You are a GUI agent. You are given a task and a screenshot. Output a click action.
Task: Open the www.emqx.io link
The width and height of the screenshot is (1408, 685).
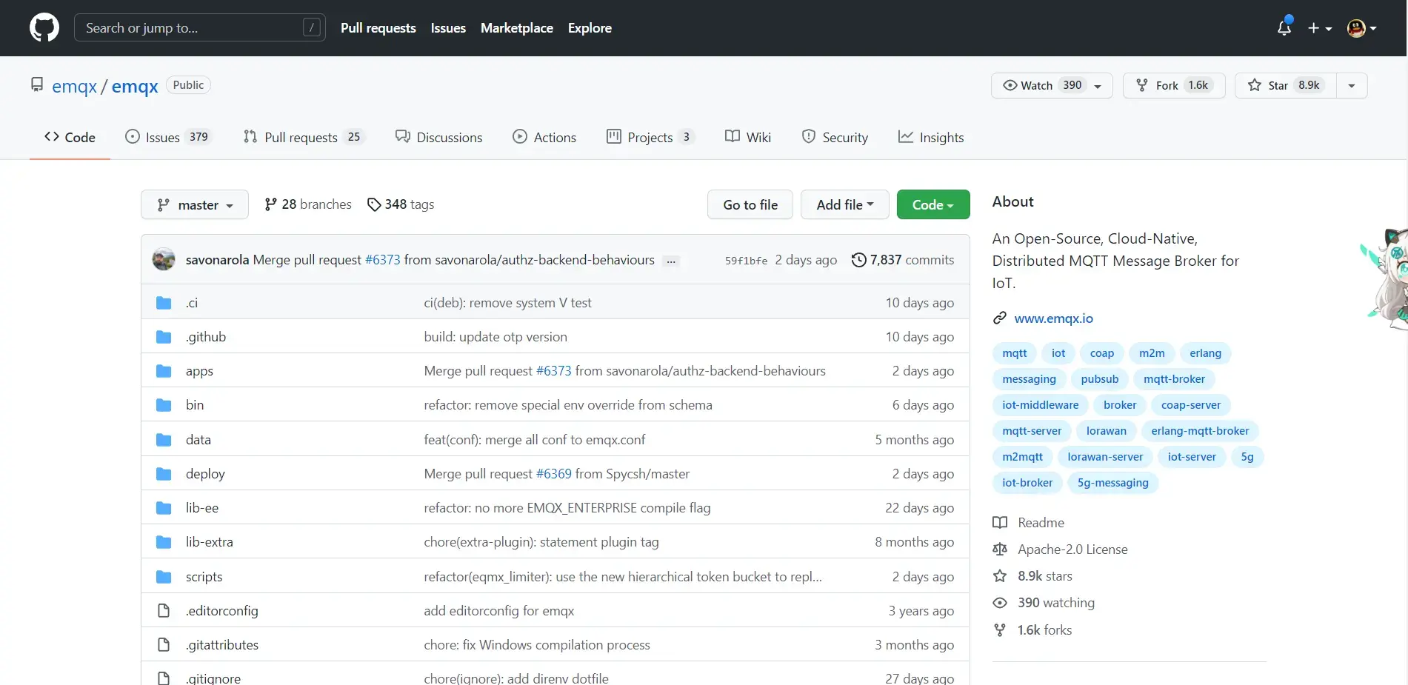point(1053,318)
